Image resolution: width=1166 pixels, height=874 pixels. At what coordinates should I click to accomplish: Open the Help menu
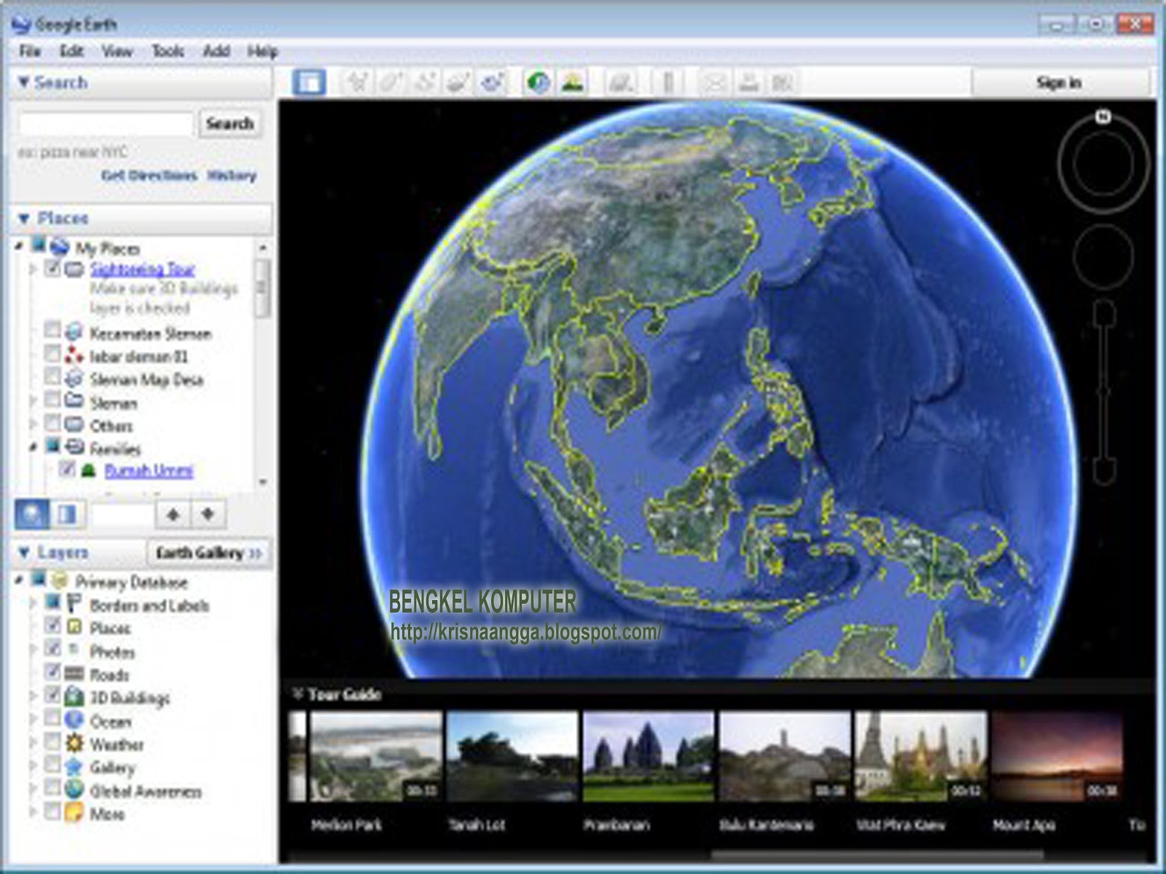click(262, 51)
